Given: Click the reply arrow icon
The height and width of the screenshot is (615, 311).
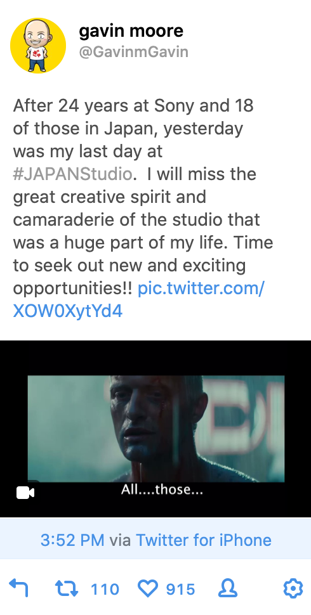Looking at the screenshot, I should coord(18,588).
